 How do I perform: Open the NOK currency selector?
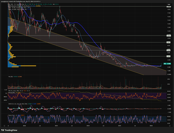pyautogui.click(x=169, y=5)
